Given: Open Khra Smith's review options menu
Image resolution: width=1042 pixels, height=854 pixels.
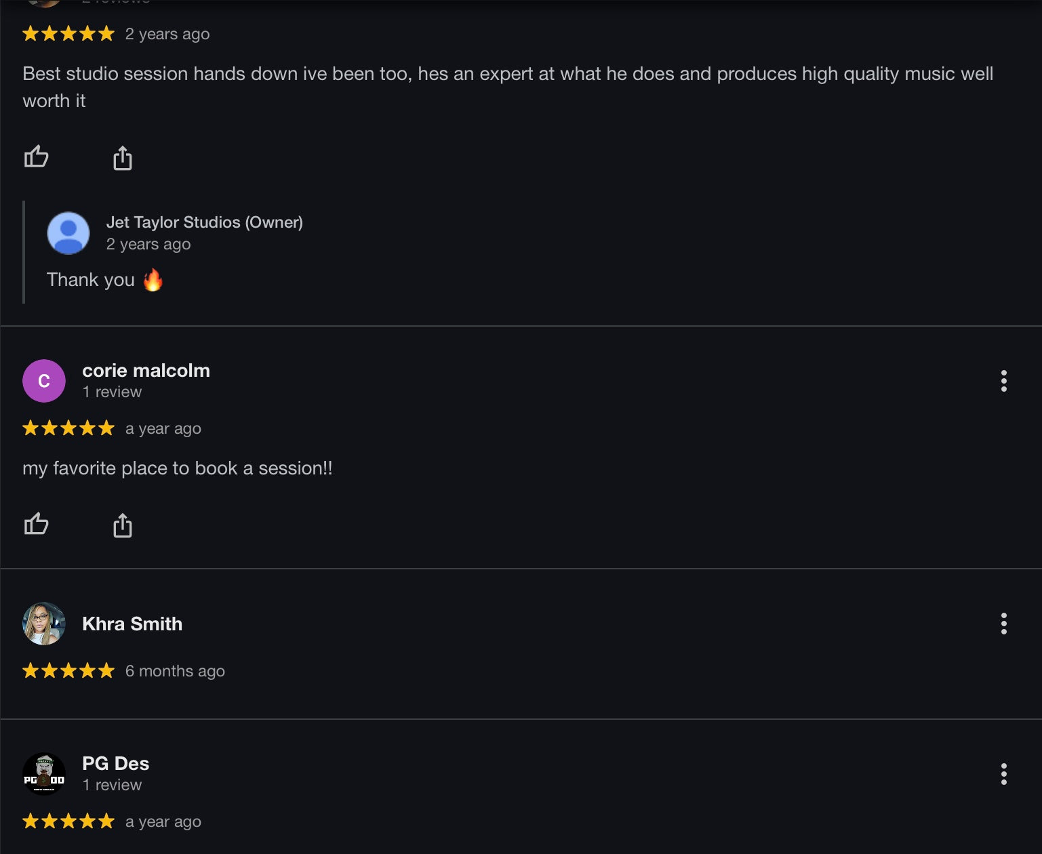Looking at the screenshot, I should [1003, 624].
